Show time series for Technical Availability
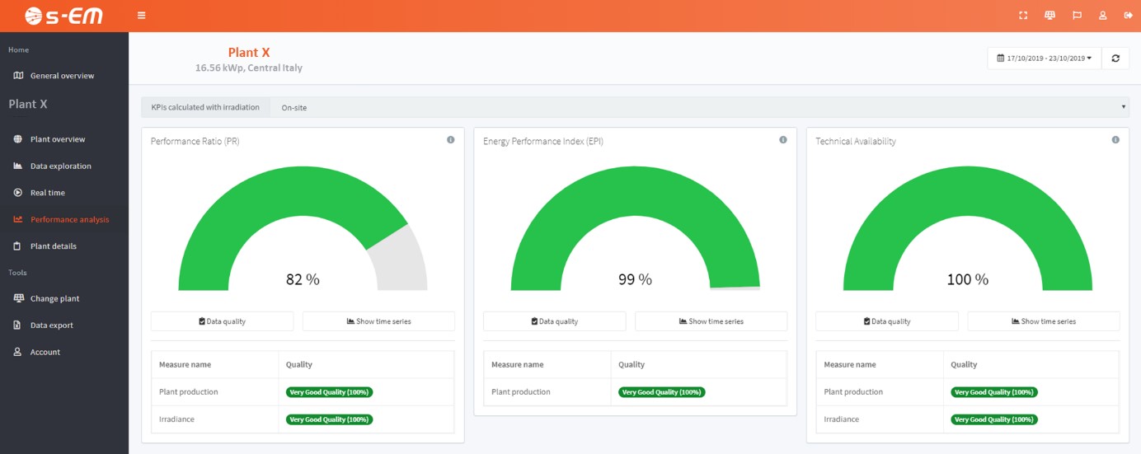The image size is (1141, 454). 1043,321
